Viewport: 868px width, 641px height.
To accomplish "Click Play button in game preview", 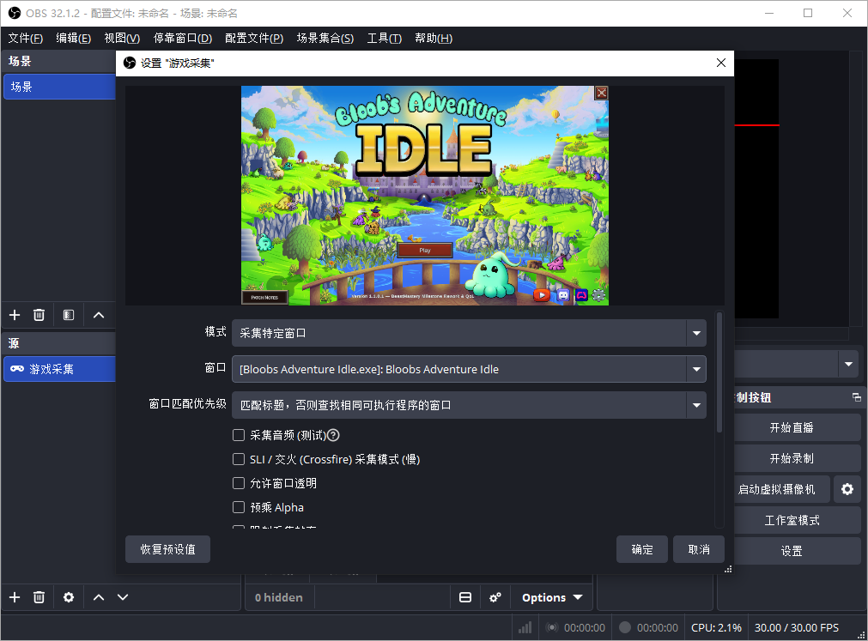I will point(425,250).
